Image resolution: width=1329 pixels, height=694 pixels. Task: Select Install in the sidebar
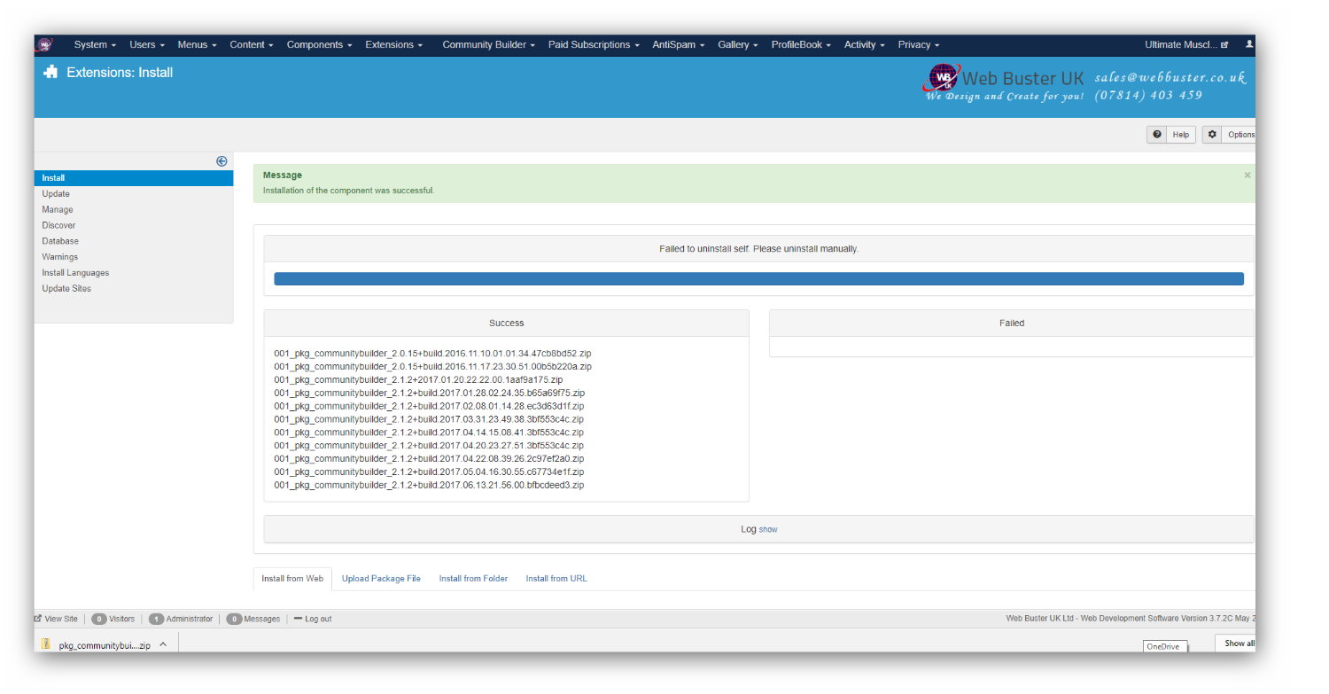[x=134, y=178]
